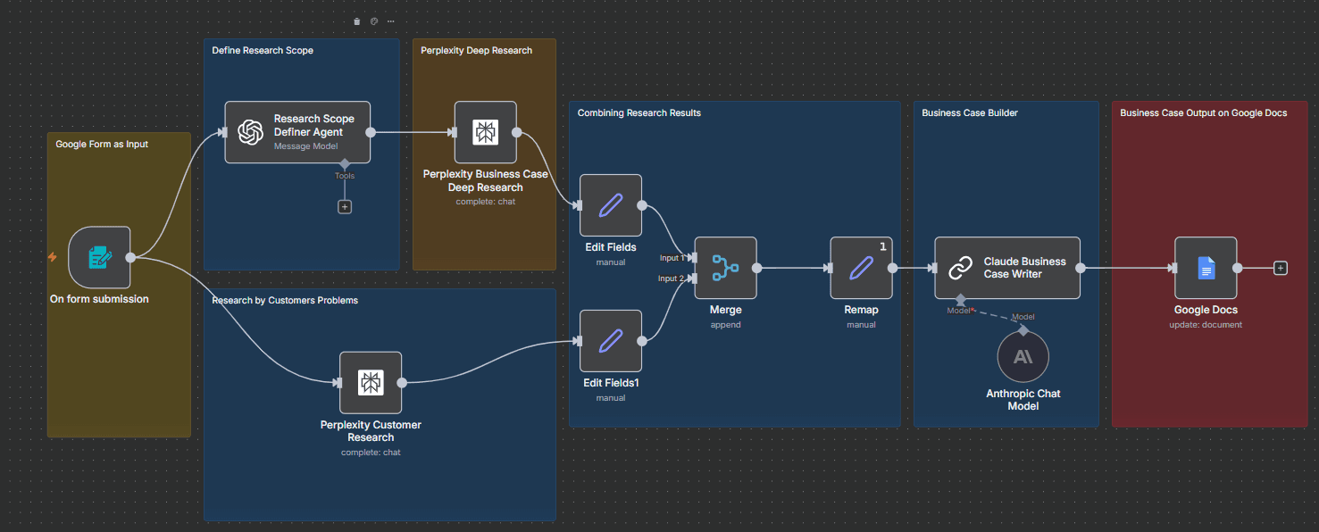Viewport: 1319px width, 532px height.
Task: Click the chain icon on Claude Business Case Writer
Action: click(960, 267)
